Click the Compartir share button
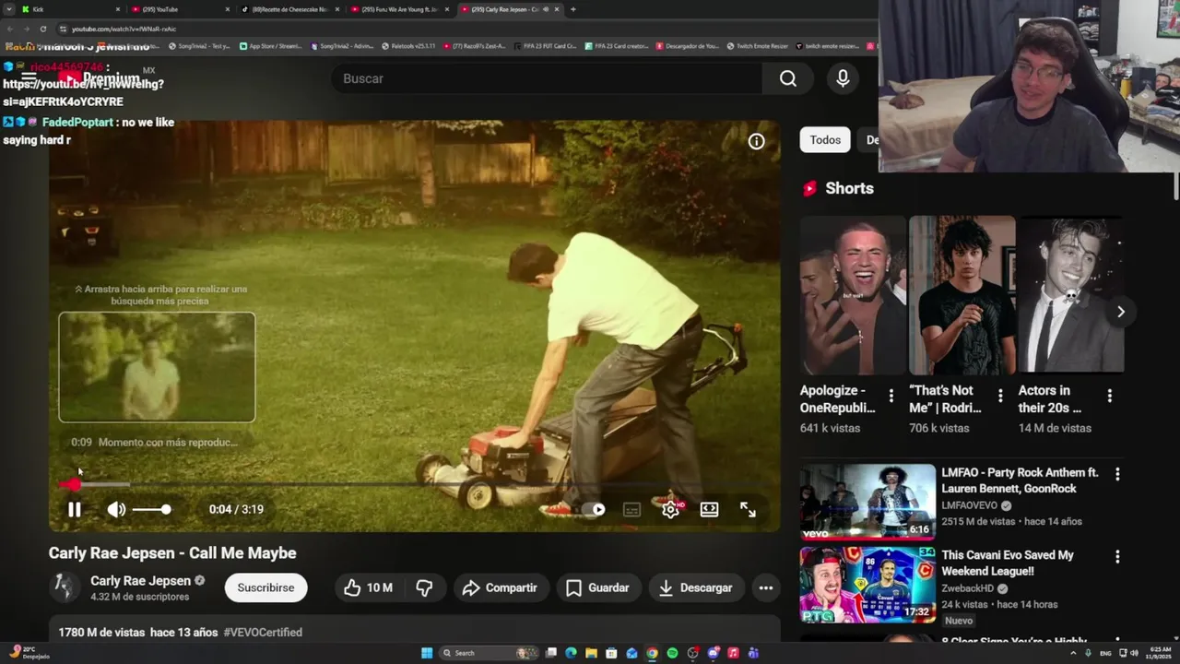 pos(500,587)
